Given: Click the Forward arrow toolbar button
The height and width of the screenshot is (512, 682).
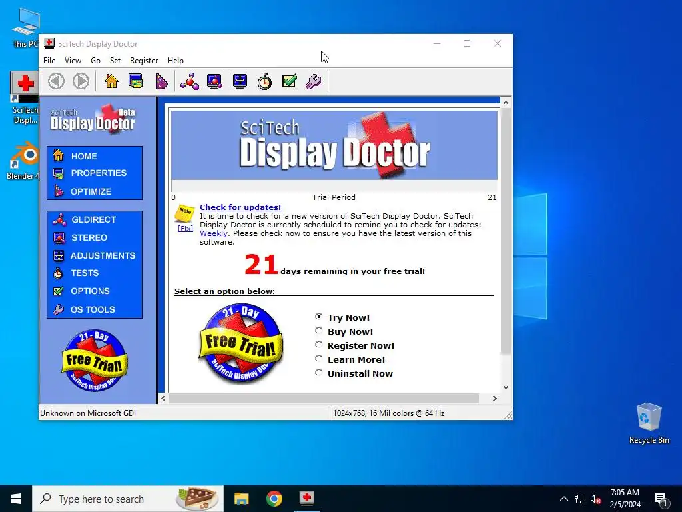Looking at the screenshot, I should 81,81.
